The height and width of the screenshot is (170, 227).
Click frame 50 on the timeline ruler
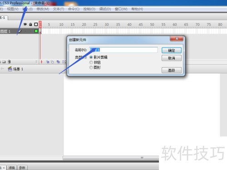click(x=152, y=24)
